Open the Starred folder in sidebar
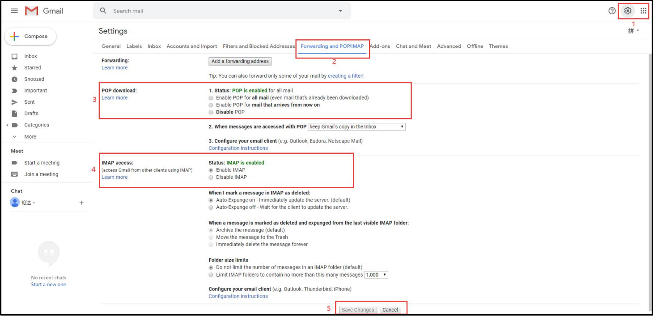This screenshot has width=653, height=316. click(x=32, y=68)
